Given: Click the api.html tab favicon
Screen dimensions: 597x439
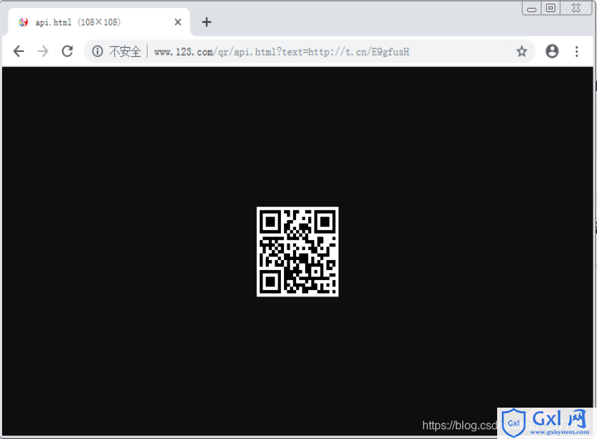Looking at the screenshot, I should pos(24,22).
